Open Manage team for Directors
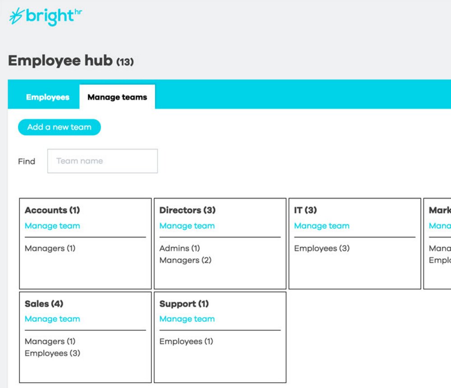The height and width of the screenshot is (388, 451). tap(187, 226)
